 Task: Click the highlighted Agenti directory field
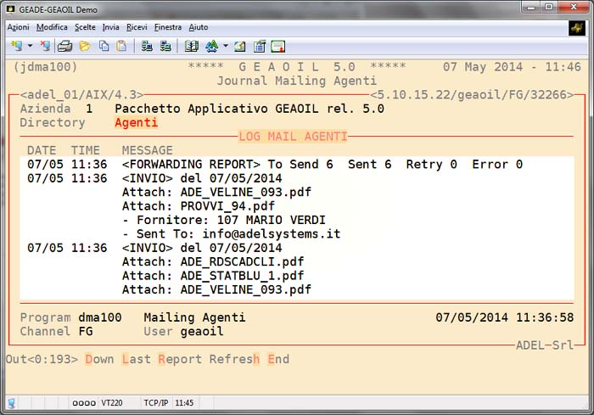pos(136,123)
